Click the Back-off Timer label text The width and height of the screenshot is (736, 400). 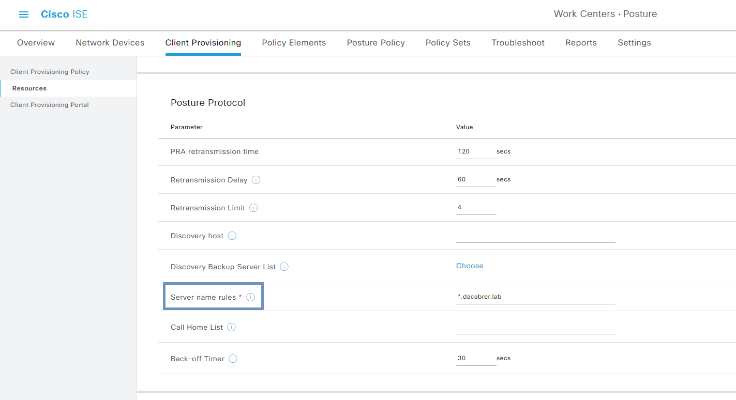(198, 359)
